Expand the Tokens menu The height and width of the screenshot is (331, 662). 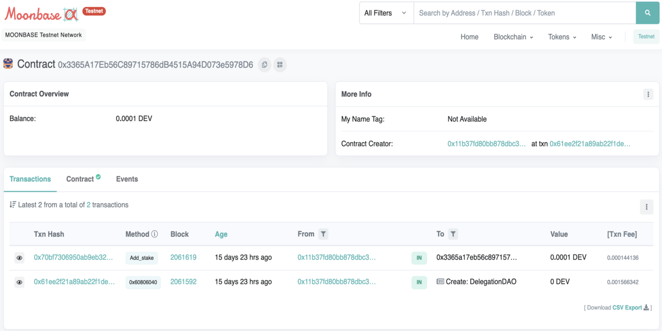click(562, 37)
